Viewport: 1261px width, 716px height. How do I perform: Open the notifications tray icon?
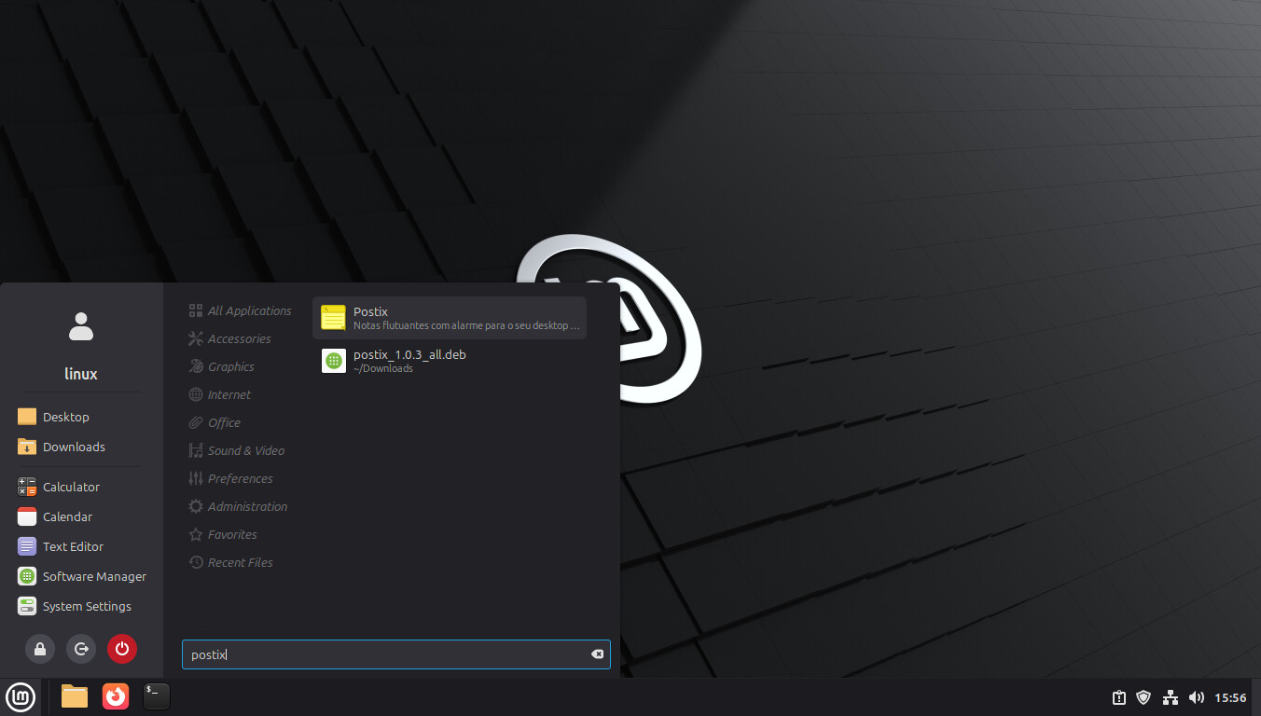1119,697
